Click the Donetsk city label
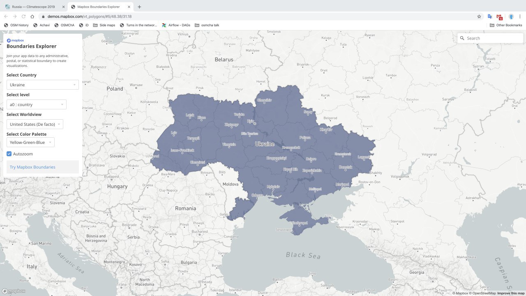 click(x=346, y=167)
